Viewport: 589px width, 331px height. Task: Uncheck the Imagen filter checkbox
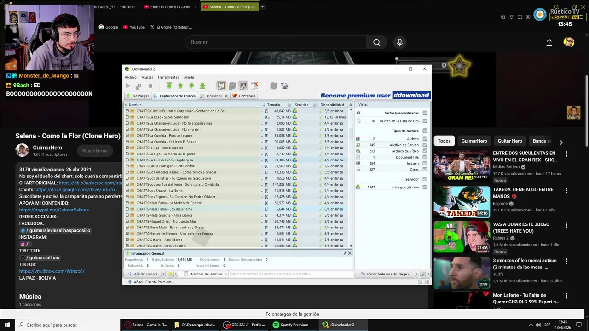tap(425, 163)
